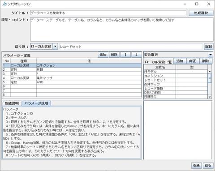
Task: Click 削除 next to ローカル変数一覧
Action: 206,61
